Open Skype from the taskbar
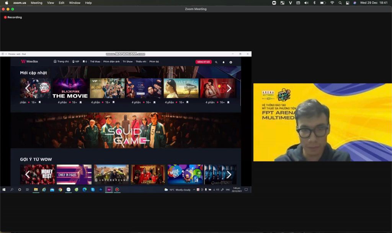Image resolution: width=392 pixels, height=233 pixels. click(93, 190)
